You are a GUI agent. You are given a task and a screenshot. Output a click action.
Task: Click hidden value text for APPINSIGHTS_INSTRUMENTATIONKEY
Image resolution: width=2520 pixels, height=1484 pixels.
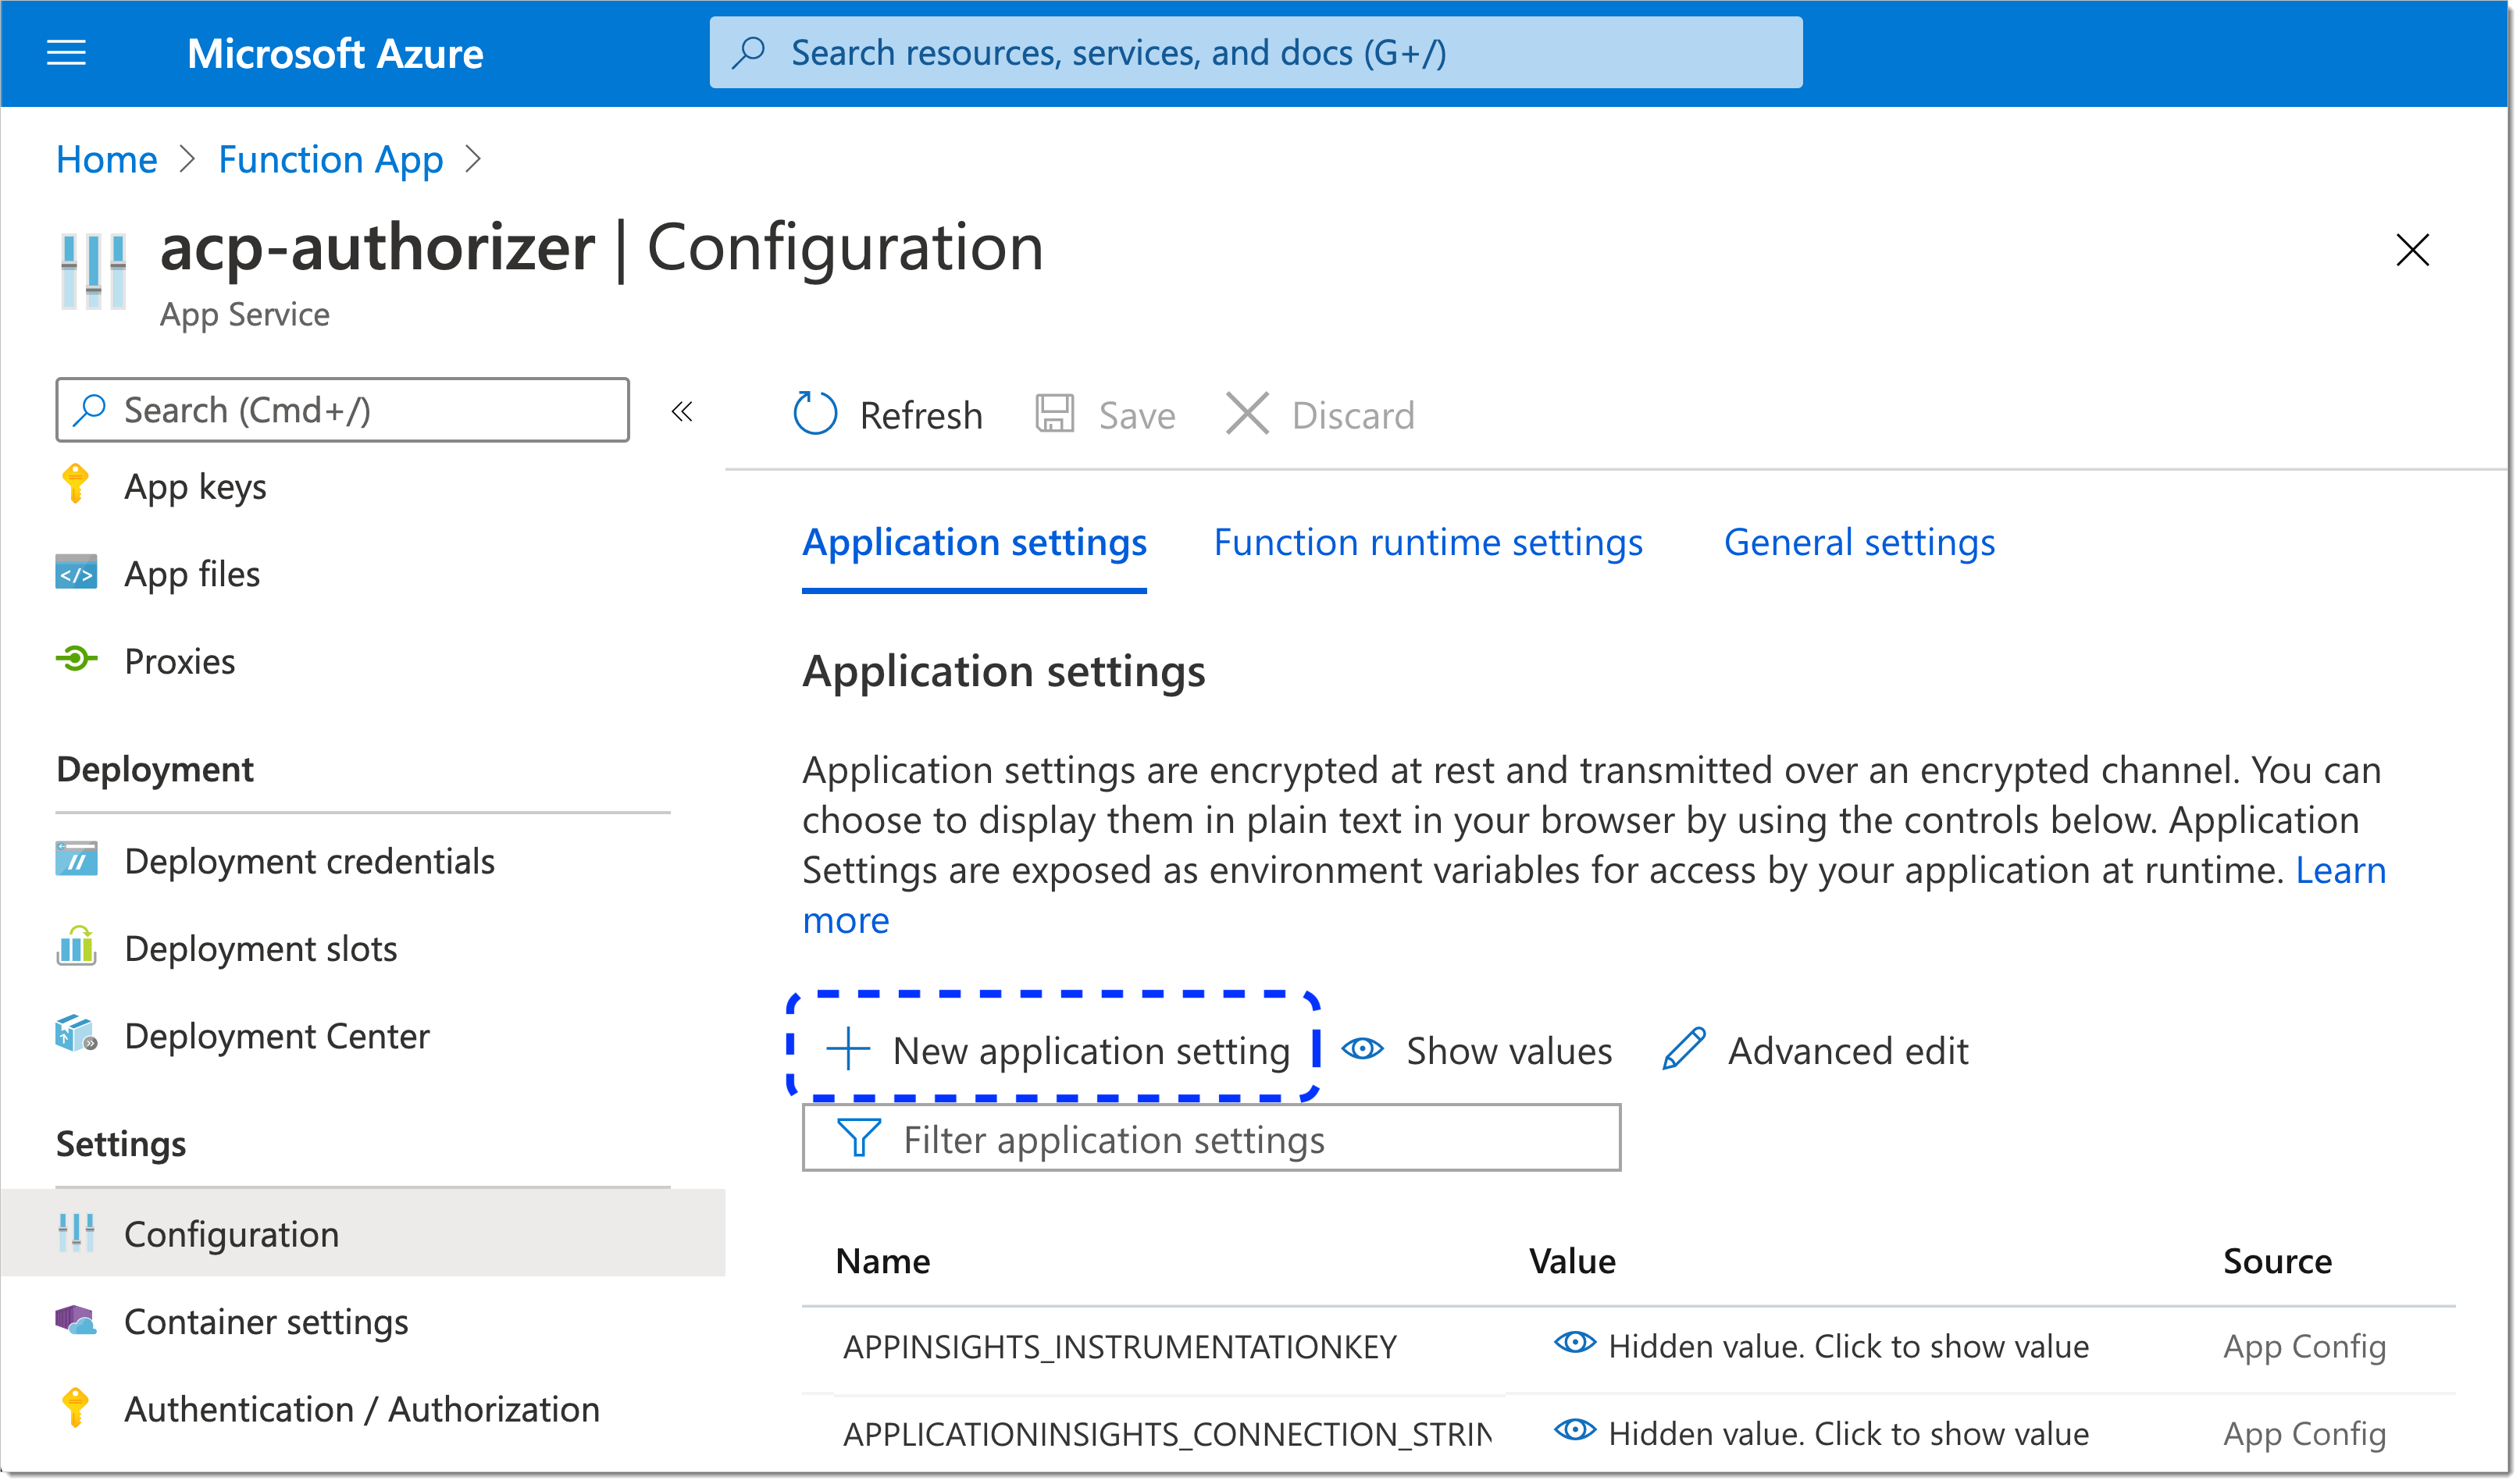[x=1850, y=1348]
